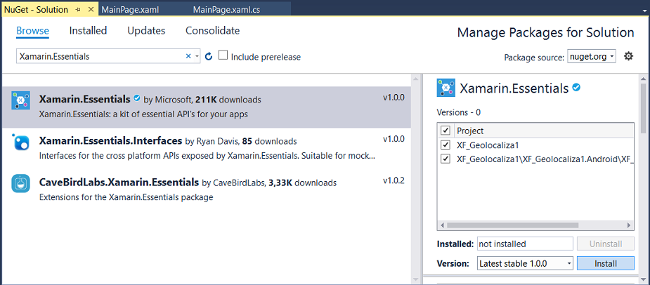
Task: Click the 'Extensions for the Xamarin.Essentials package' description
Action: coord(126,197)
